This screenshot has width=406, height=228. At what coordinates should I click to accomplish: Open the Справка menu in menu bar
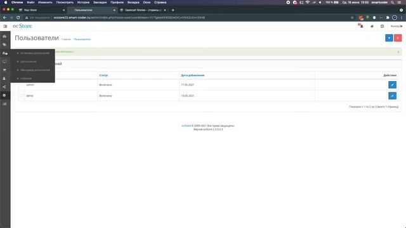[x=160, y=3]
